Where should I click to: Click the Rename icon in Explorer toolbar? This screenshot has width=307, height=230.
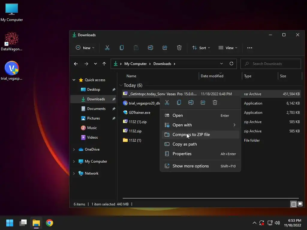click(151, 48)
